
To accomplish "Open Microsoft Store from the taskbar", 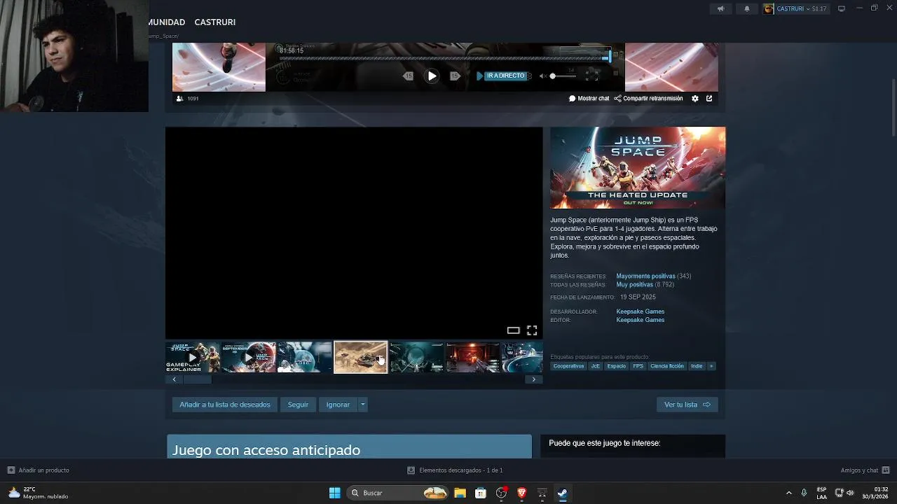I will [x=481, y=493].
